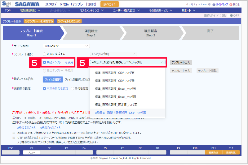
Task: Go to TOP menu
Action: [7, 10]
